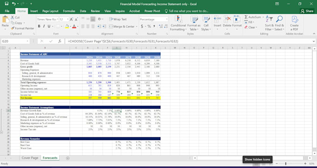Click the Share person icon
Viewport: 317px width, 168px height.
point(303,11)
